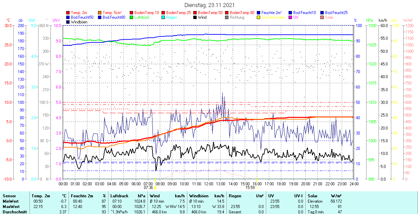Click the gray Richtung legend swatch
This screenshot has height=214, width=418.
point(227,17)
